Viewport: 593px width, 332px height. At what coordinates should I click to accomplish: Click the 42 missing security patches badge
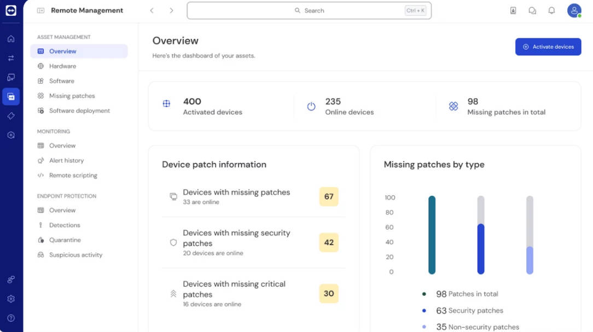[329, 242]
